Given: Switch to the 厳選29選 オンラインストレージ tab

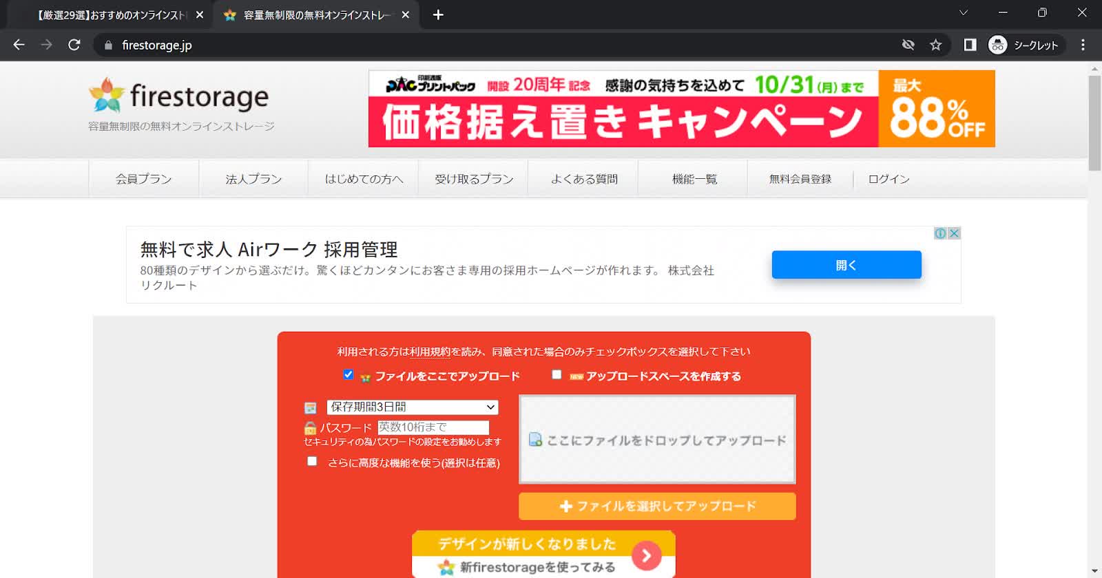Looking at the screenshot, I should [110, 14].
